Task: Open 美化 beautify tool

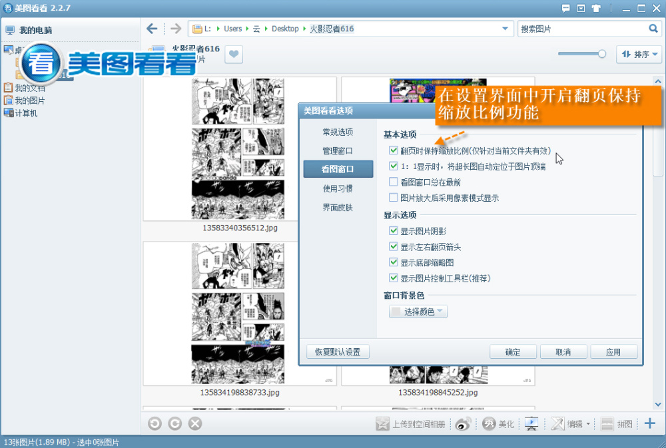Action: (x=498, y=423)
